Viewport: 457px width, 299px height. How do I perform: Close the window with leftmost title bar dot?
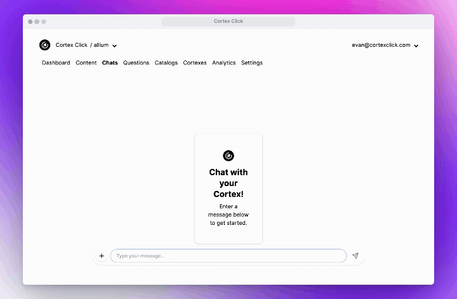click(x=30, y=22)
